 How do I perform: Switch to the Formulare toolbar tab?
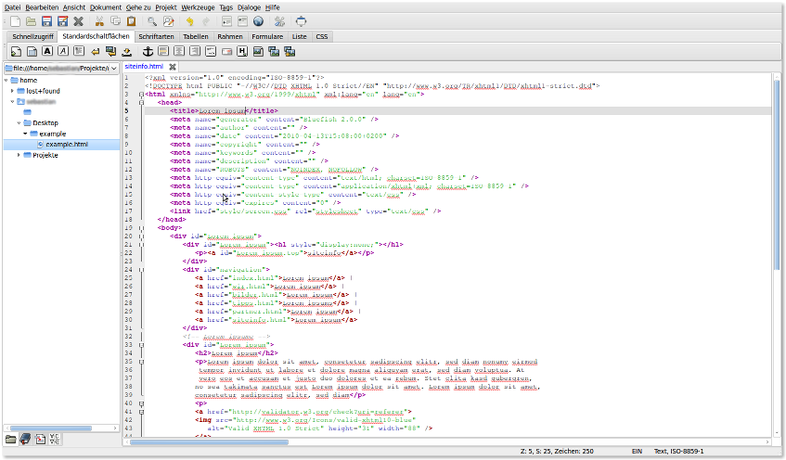[267, 36]
